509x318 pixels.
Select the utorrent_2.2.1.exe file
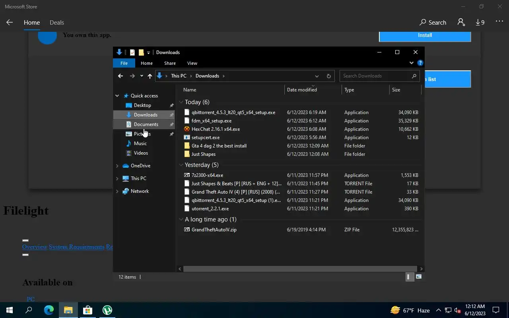(x=210, y=209)
